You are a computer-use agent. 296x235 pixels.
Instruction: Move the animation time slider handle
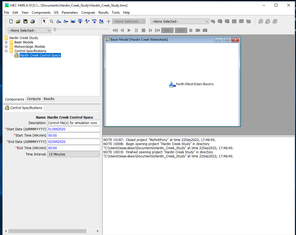(x=55, y=30)
